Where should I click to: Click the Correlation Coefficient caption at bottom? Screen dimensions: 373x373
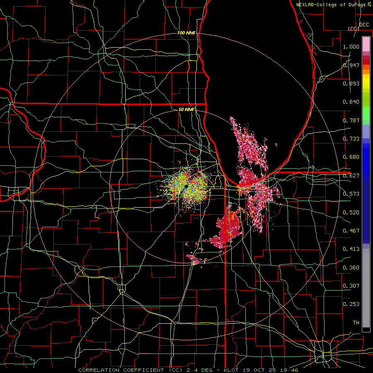[188, 370]
